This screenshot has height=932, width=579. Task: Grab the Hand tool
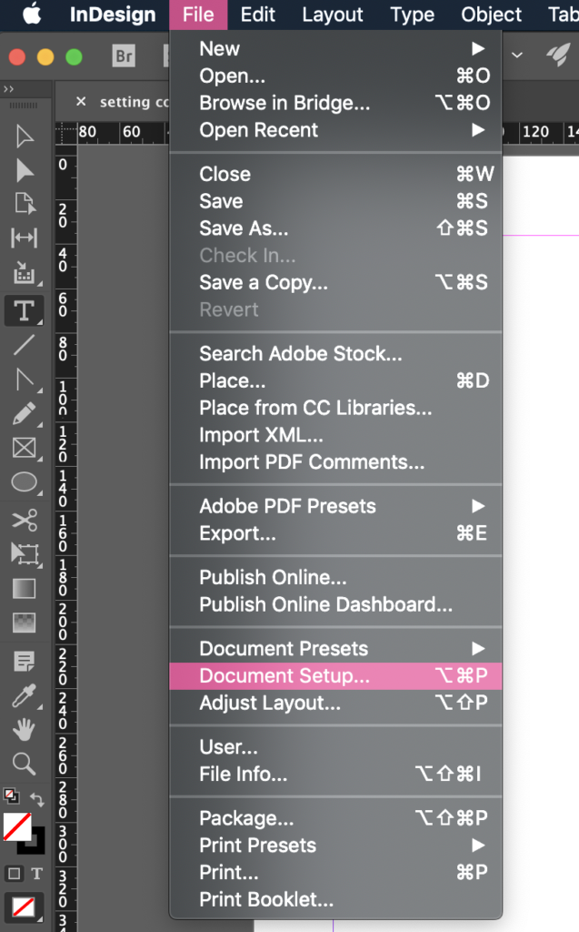[x=25, y=729]
